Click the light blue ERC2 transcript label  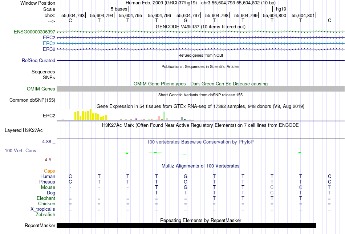[49, 43]
